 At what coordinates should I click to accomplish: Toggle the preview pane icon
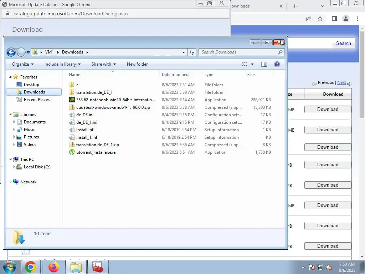(x=264, y=64)
